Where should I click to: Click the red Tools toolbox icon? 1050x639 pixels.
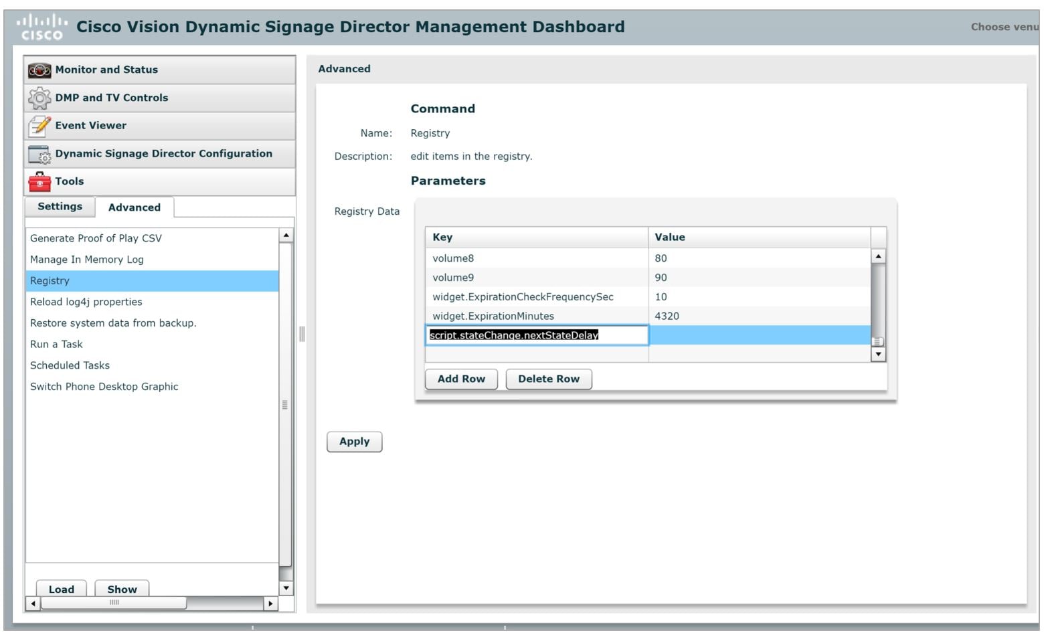pyautogui.click(x=39, y=181)
